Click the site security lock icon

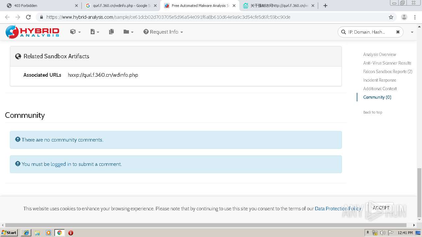pyautogui.click(x=41, y=17)
